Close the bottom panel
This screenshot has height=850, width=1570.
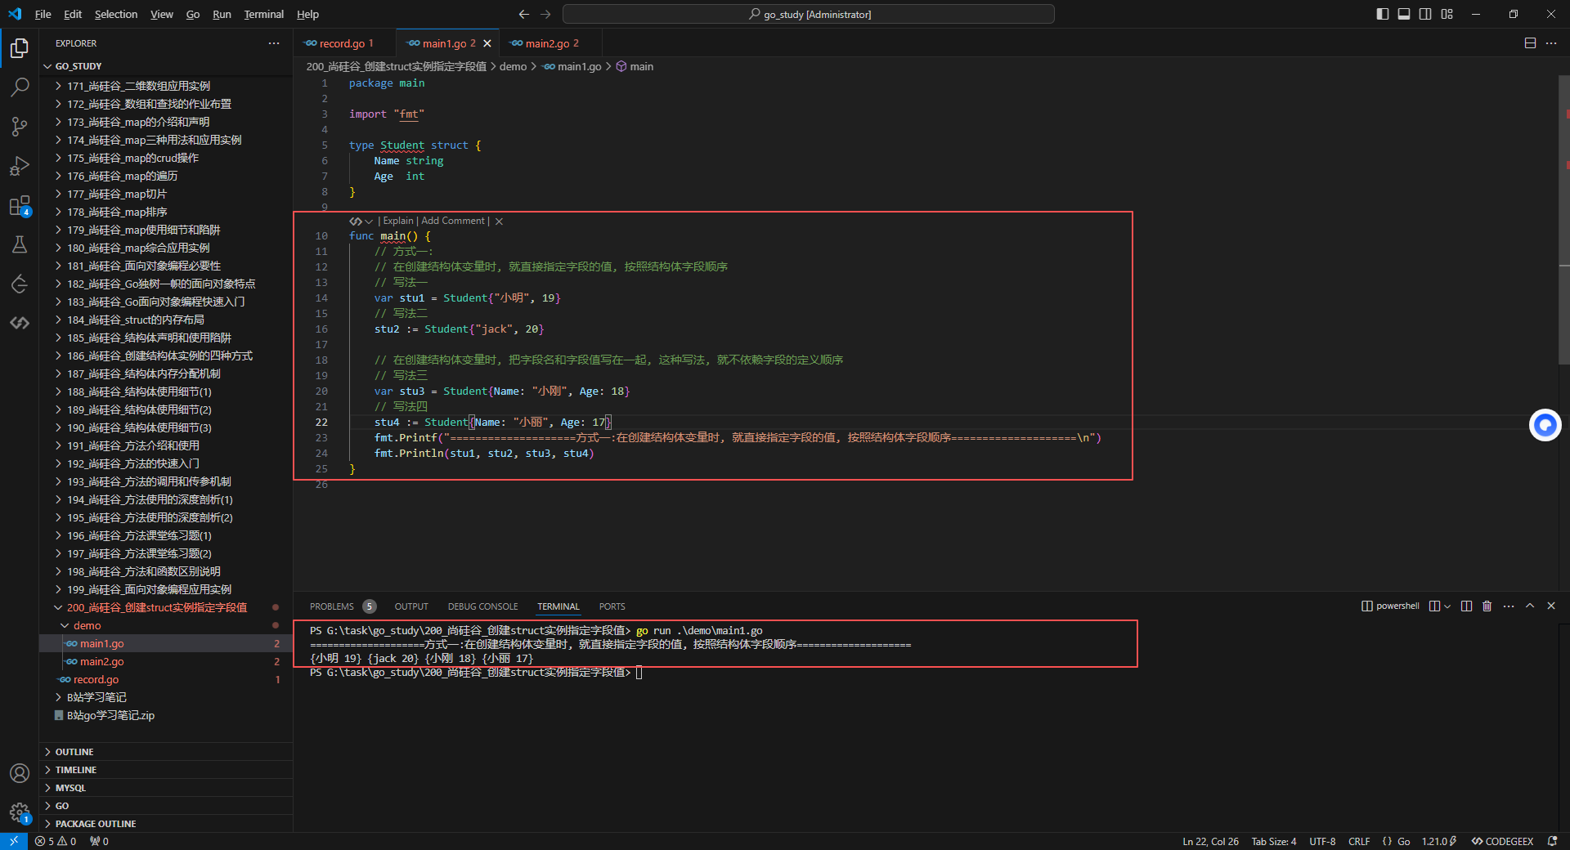(x=1551, y=606)
